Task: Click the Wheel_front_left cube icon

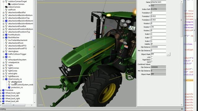Action: [3, 96]
